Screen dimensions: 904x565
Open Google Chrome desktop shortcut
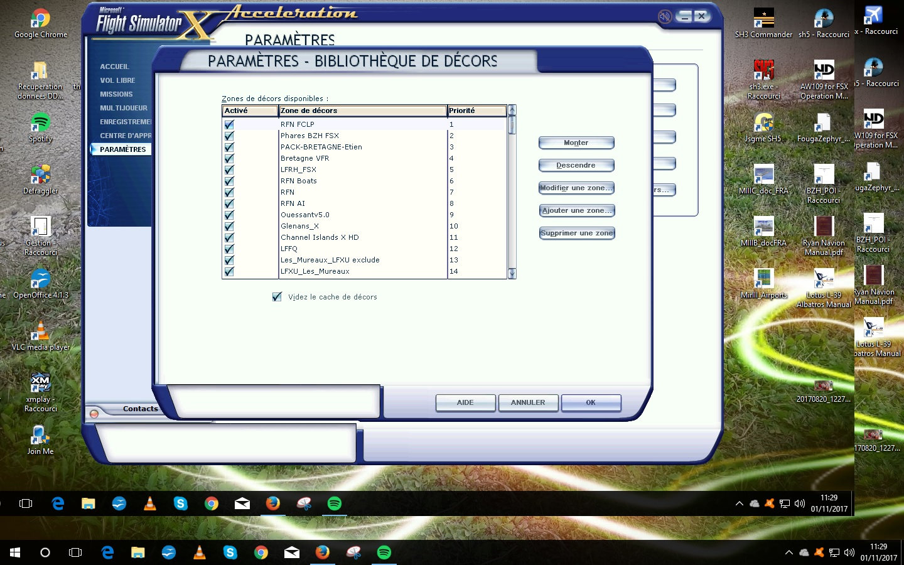coord(41,21)
